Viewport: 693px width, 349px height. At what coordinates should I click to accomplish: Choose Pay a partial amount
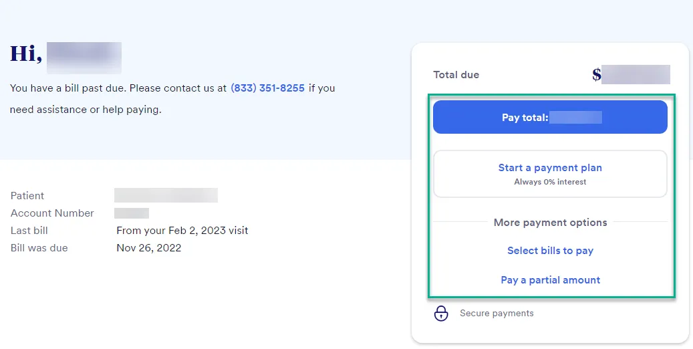coord(550,280)
